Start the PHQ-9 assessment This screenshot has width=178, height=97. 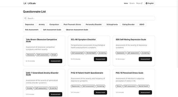tap(100, 92)
